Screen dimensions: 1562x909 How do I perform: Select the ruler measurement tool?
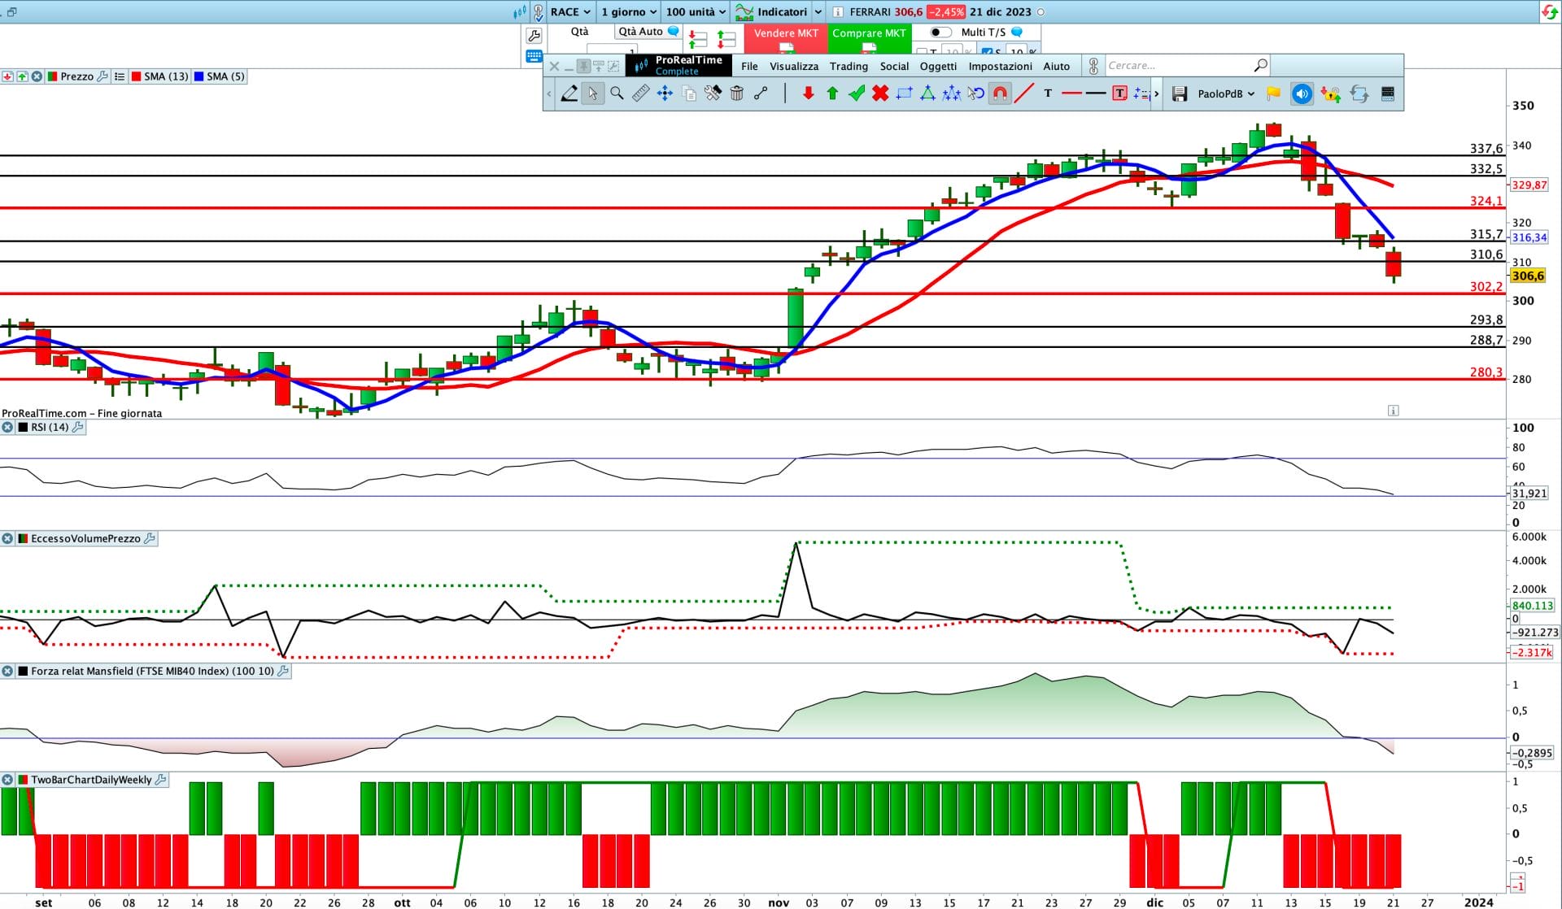(x=640, y=94)
